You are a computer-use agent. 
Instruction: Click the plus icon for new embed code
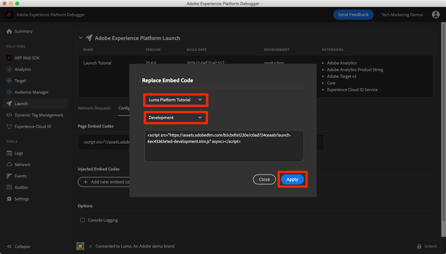point(86,182)
